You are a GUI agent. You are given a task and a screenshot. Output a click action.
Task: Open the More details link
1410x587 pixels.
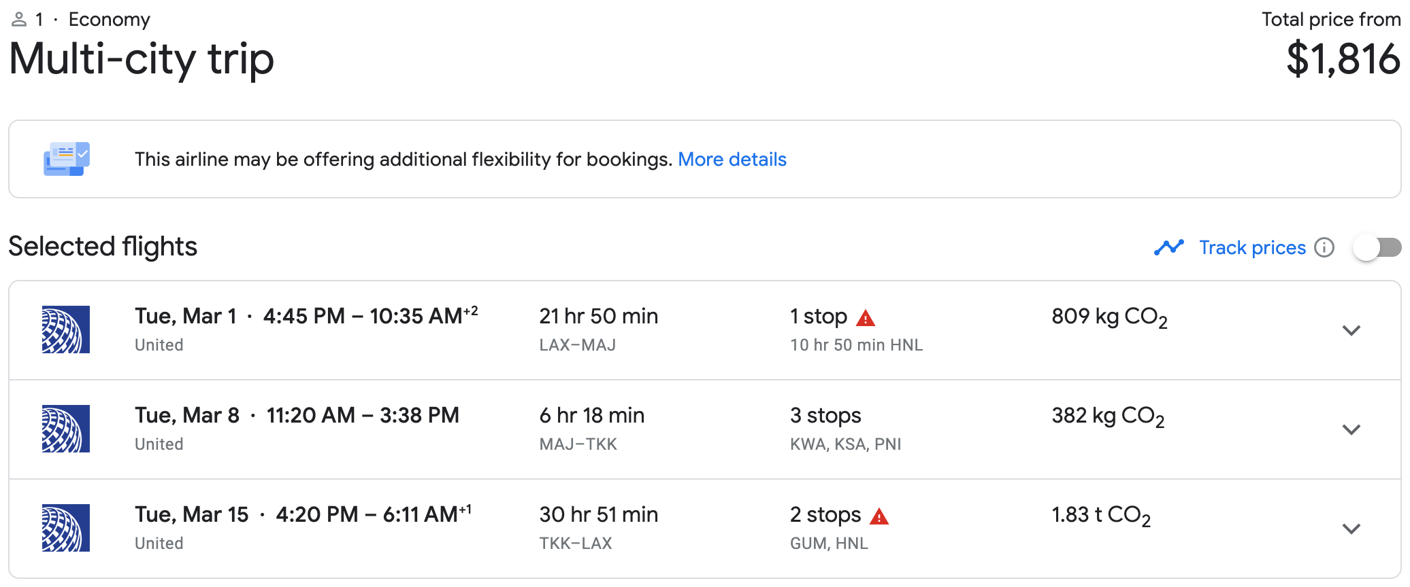click(732, 159)
